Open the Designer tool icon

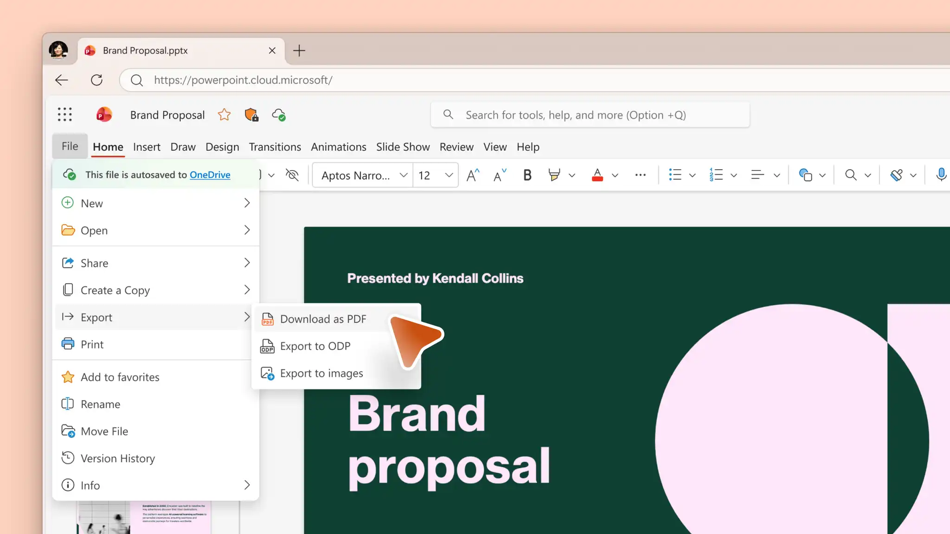coord(896,175)
